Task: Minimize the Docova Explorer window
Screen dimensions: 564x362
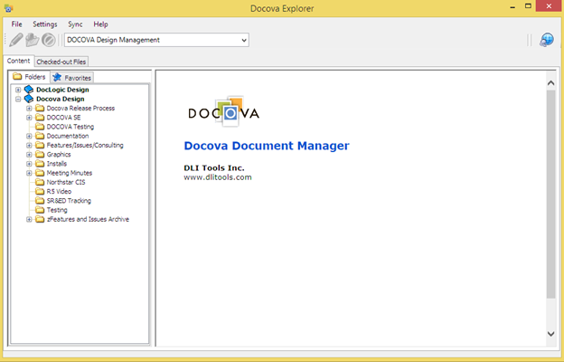Action: point(512,6)
